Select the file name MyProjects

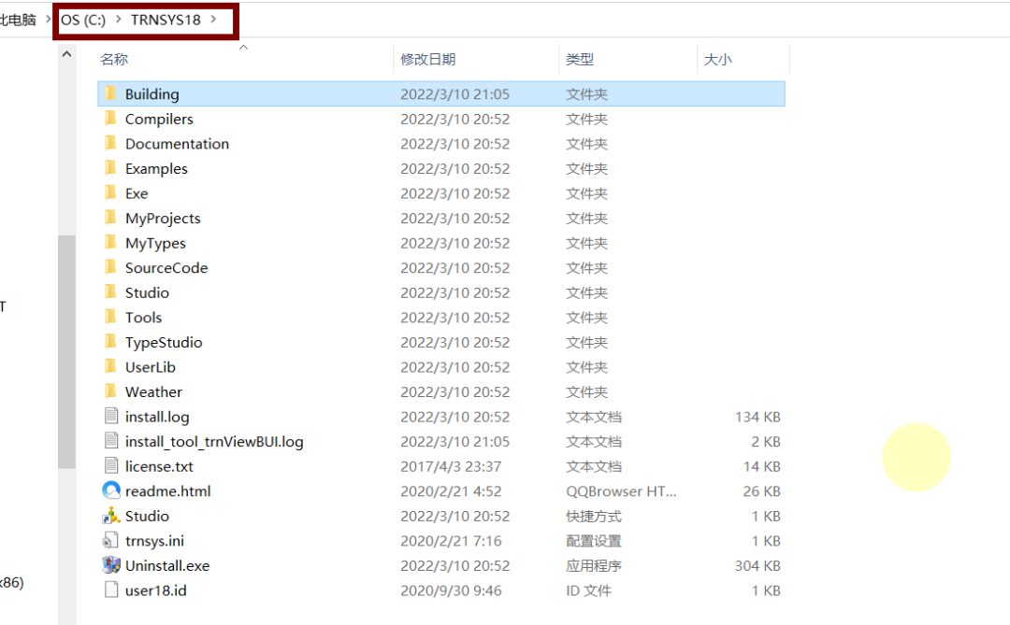[163, 219]
